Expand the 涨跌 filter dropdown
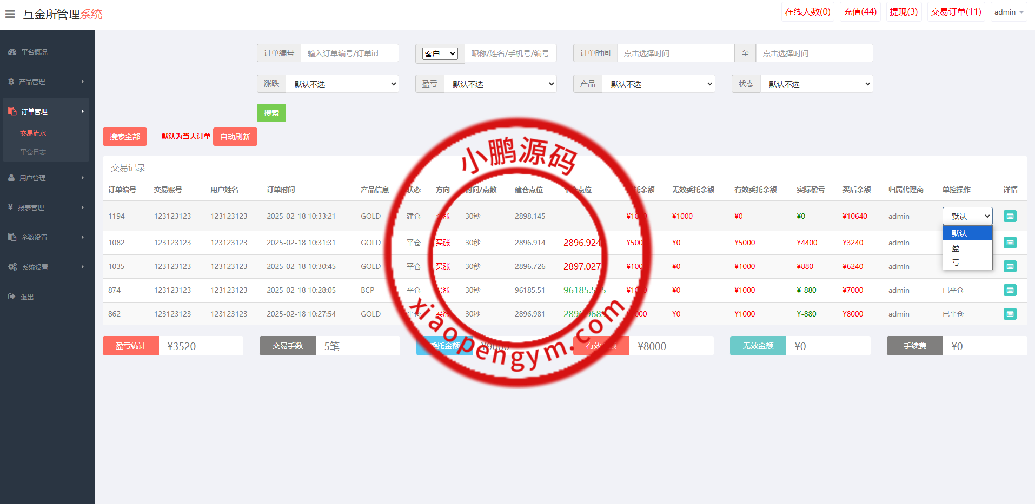Screen dimensions: 1035x504 [343, 84]
